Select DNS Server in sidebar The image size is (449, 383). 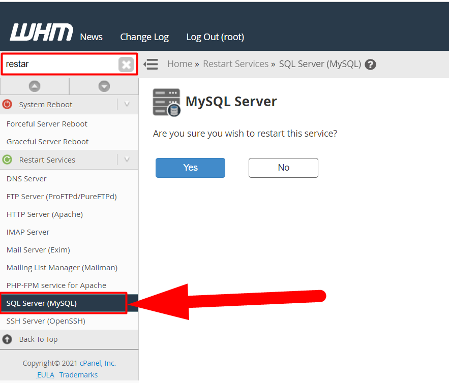point(26,179)
